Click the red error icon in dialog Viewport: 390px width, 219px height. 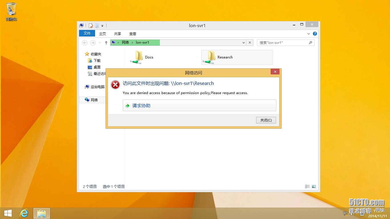(x=115, y=84)
